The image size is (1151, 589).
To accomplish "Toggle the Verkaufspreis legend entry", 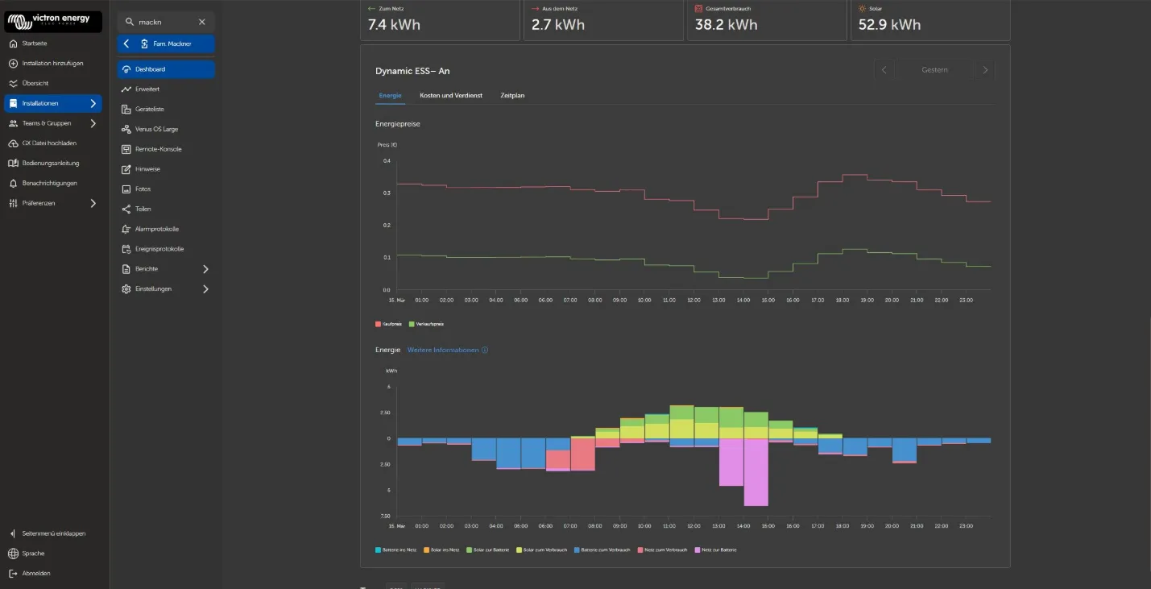I will pyautogui.click(x=427, y=324).
